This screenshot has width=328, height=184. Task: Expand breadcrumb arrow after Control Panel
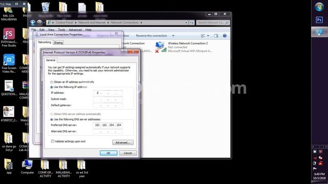point(76,22)
